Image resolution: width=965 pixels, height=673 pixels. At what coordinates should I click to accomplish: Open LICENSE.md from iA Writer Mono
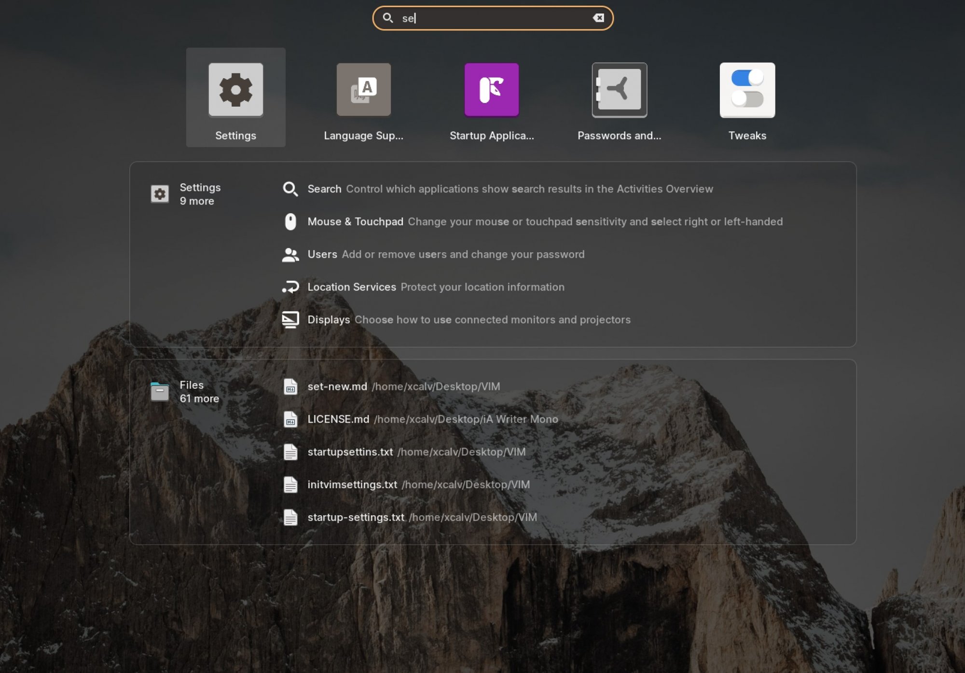point(432,419)
